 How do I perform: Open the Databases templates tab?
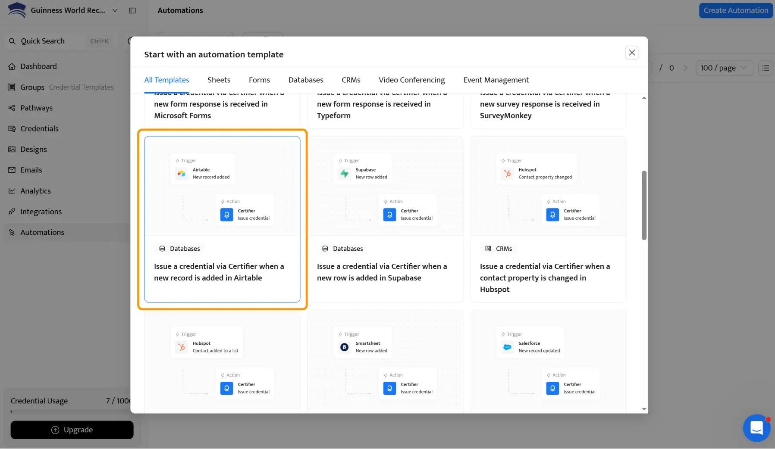pyautogui.click(x=306, y=80)
